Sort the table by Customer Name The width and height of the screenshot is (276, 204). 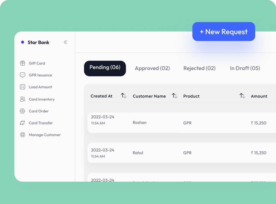tap(174, 96)
